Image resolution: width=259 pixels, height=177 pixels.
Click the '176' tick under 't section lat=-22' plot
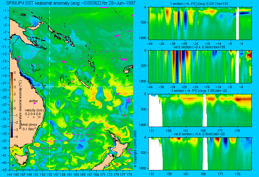pyautogui.click(x=237, y=131)
